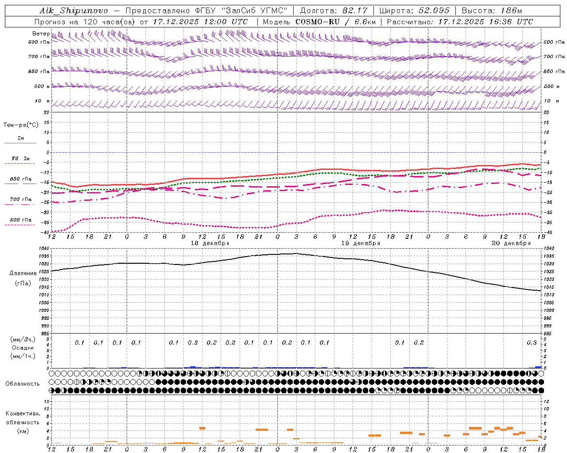Click the Высота: 186м value
The image size is (567, 453).
(492, 11)
